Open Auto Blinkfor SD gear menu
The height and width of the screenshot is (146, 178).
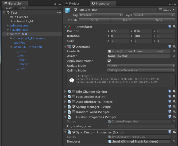174,102
